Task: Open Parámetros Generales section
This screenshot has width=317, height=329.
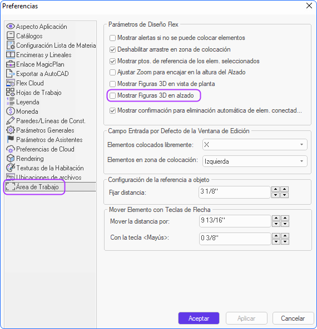Action: coord(45,130)
